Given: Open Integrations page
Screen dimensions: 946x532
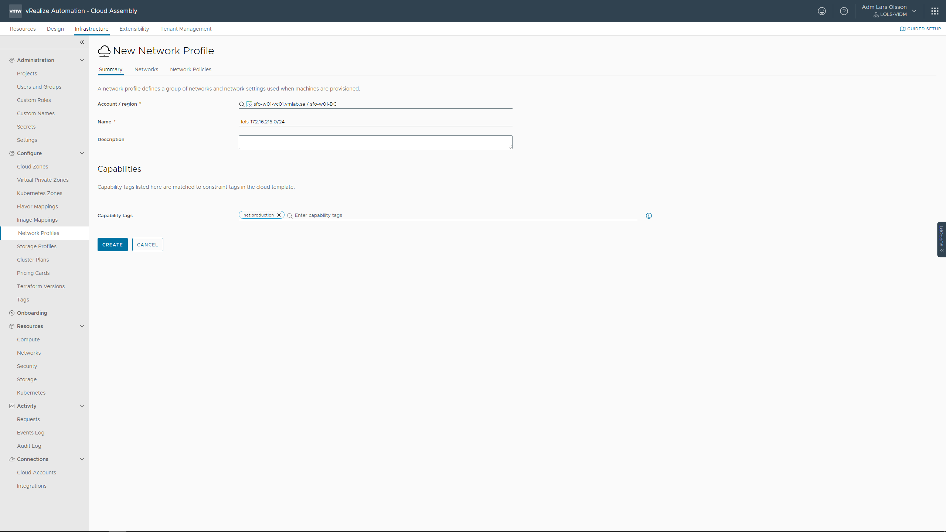Looking at the screenshot, I should coord(32,486).
